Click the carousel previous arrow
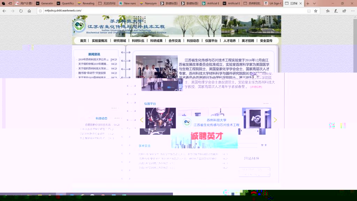Screen dimensions: 357x201 coord(142,120)
